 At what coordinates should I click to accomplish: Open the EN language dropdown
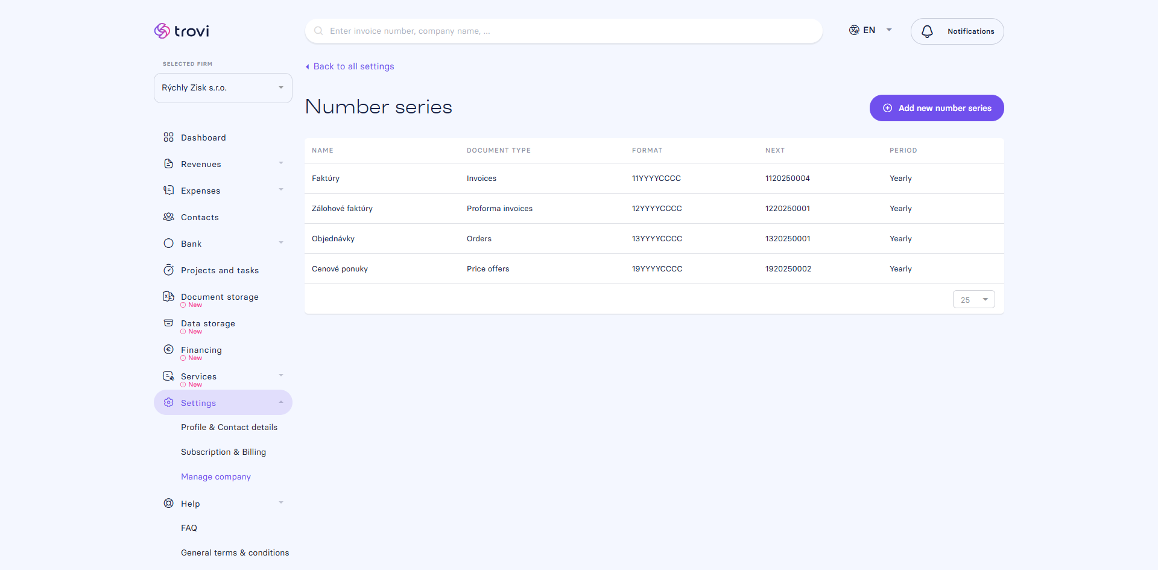coord(871,30)
